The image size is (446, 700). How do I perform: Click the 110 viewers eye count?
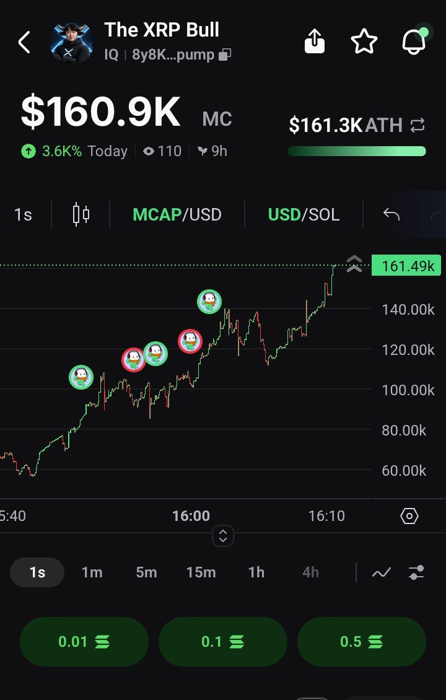[162, 151]
